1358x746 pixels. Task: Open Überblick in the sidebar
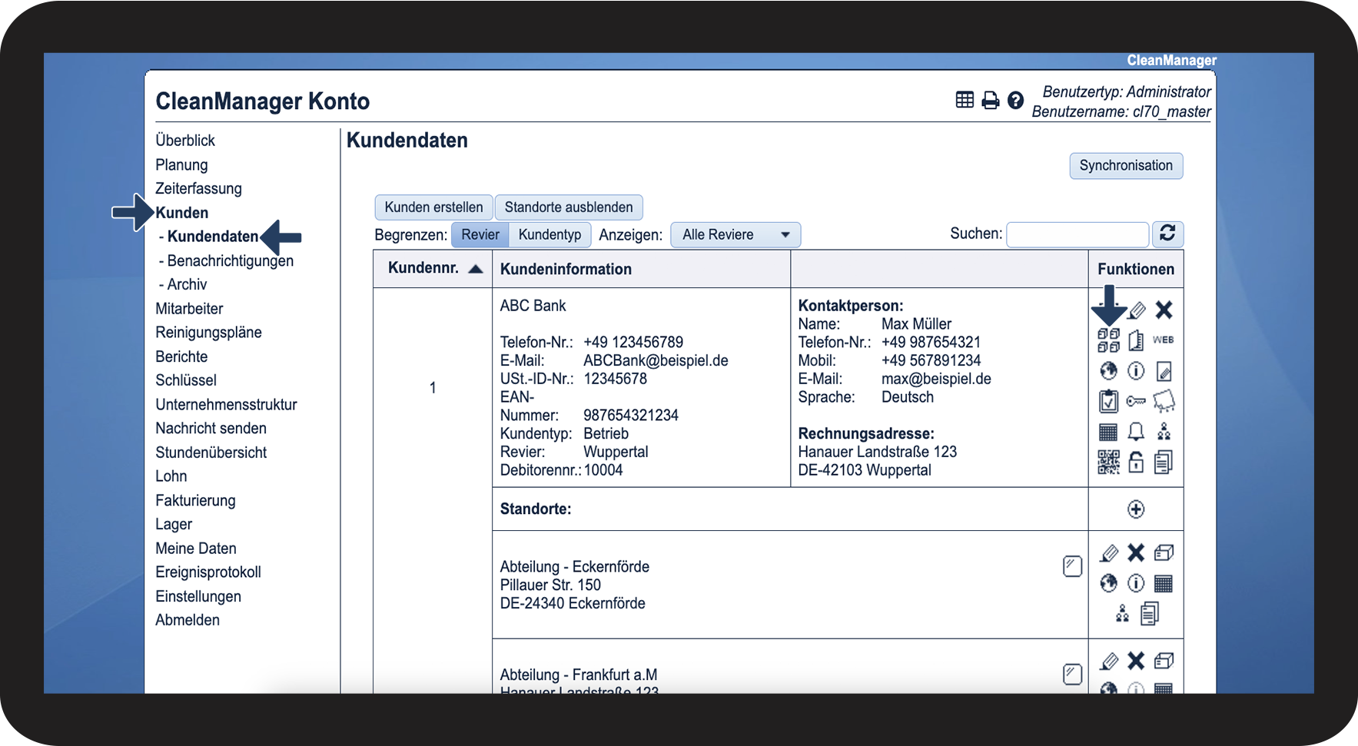point(185,141)
